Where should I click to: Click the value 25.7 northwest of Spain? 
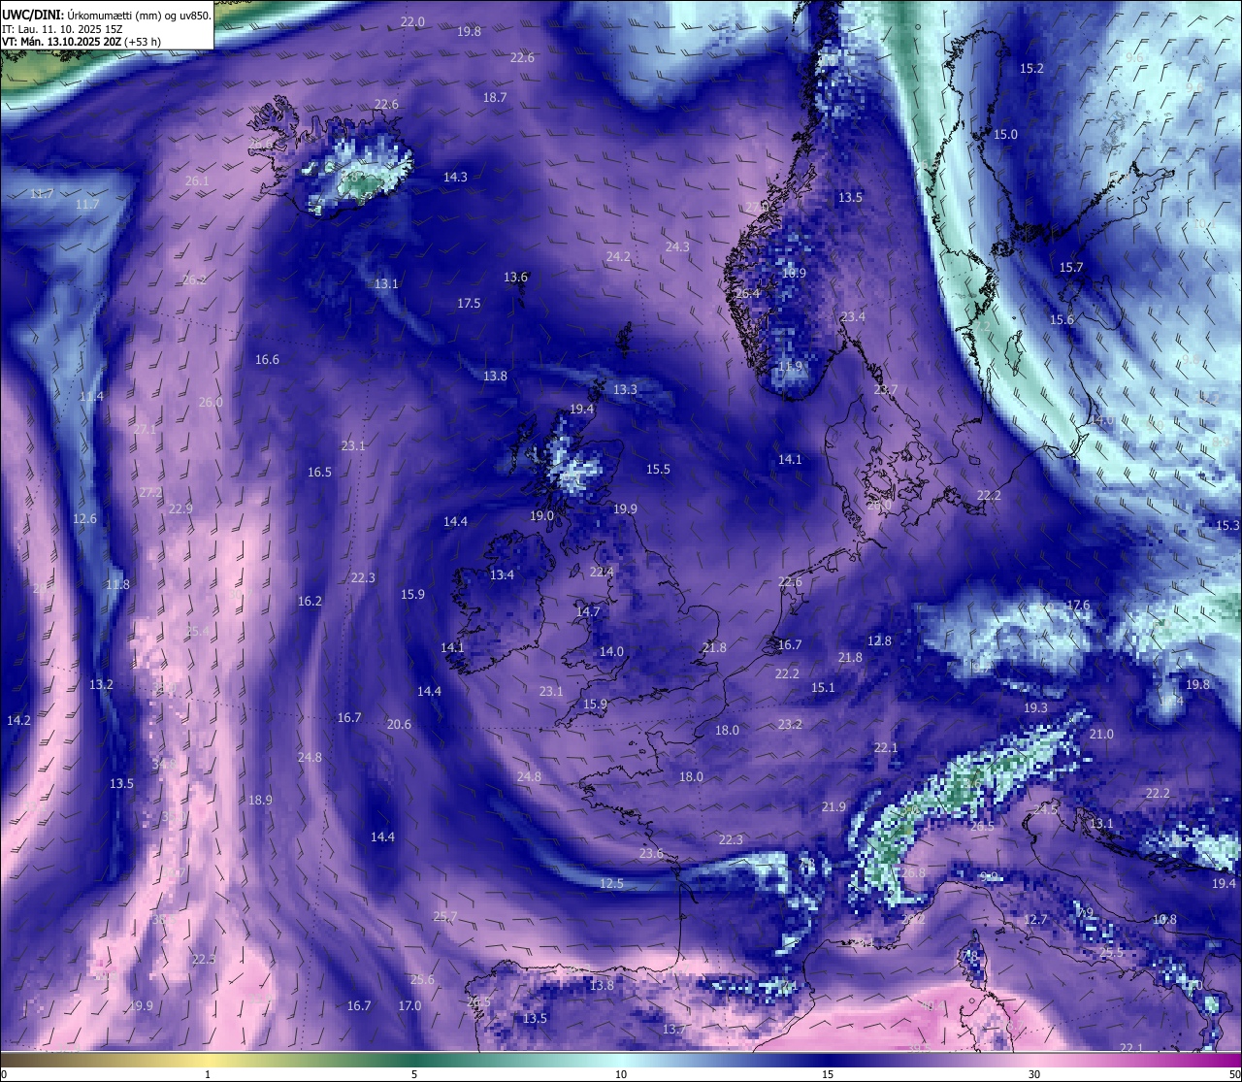click(444, 916)
